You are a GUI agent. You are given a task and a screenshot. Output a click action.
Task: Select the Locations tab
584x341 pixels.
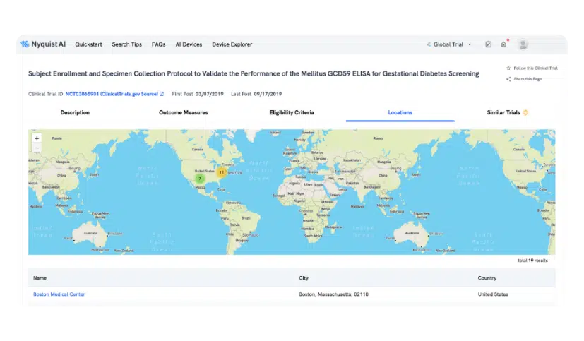pos(400,112)
